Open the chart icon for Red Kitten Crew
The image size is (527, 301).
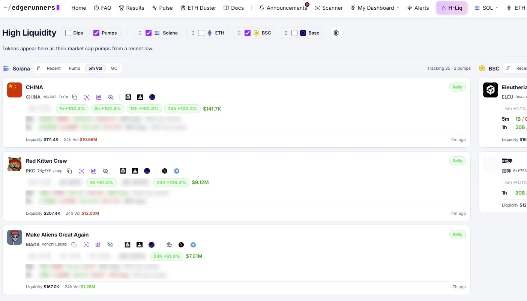[93, 171]
